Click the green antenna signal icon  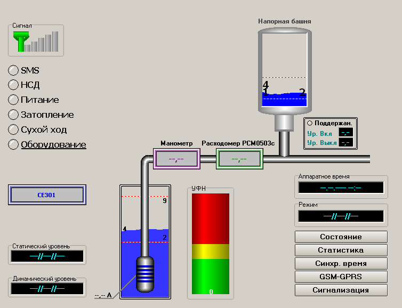(21, 42)
